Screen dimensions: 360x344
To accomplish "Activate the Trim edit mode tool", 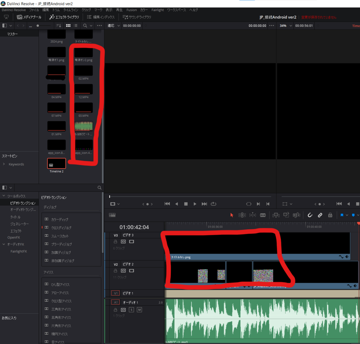I will point(242,215).
